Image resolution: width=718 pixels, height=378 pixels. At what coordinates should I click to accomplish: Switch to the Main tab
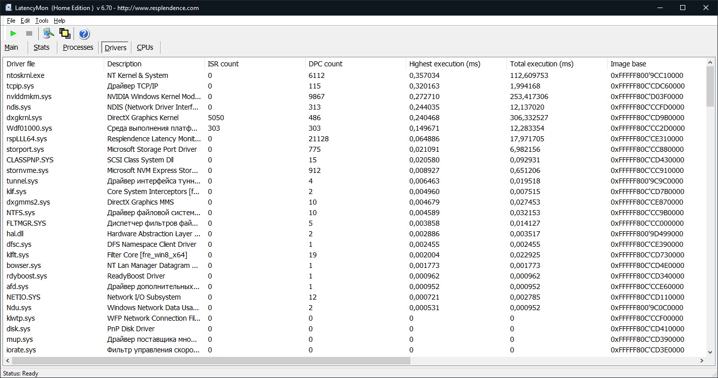(x=12, y=47)
